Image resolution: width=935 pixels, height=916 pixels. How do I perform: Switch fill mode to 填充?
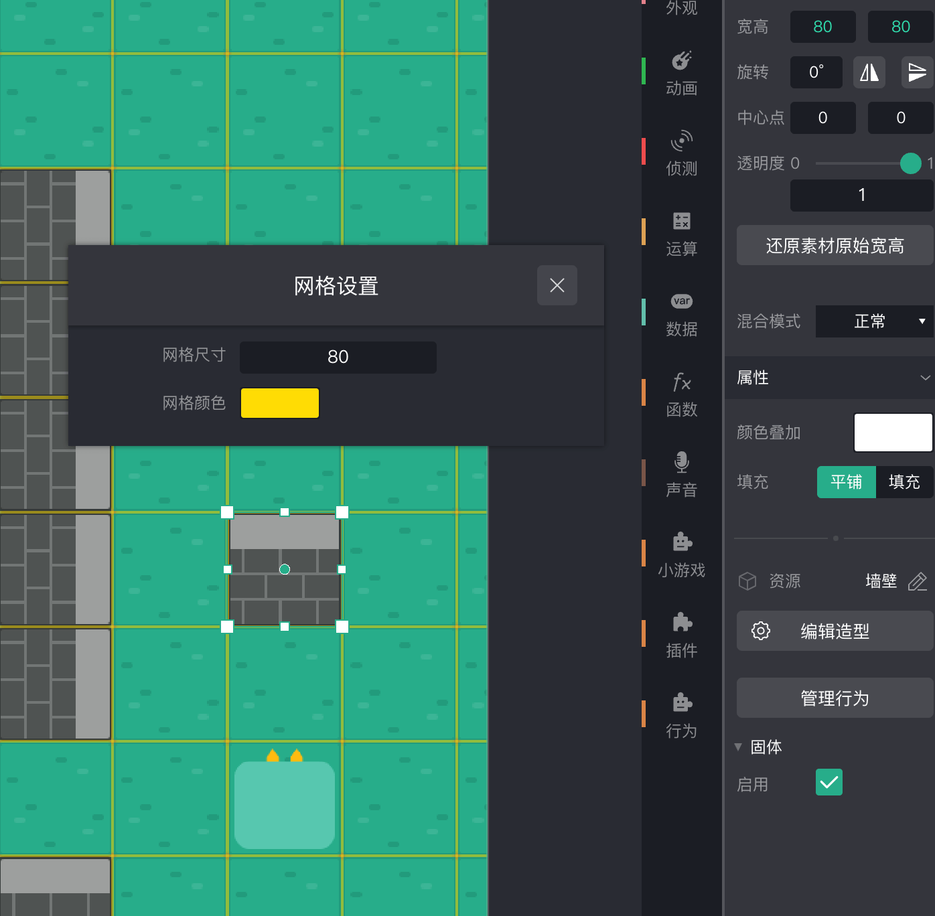pos(904,482)
